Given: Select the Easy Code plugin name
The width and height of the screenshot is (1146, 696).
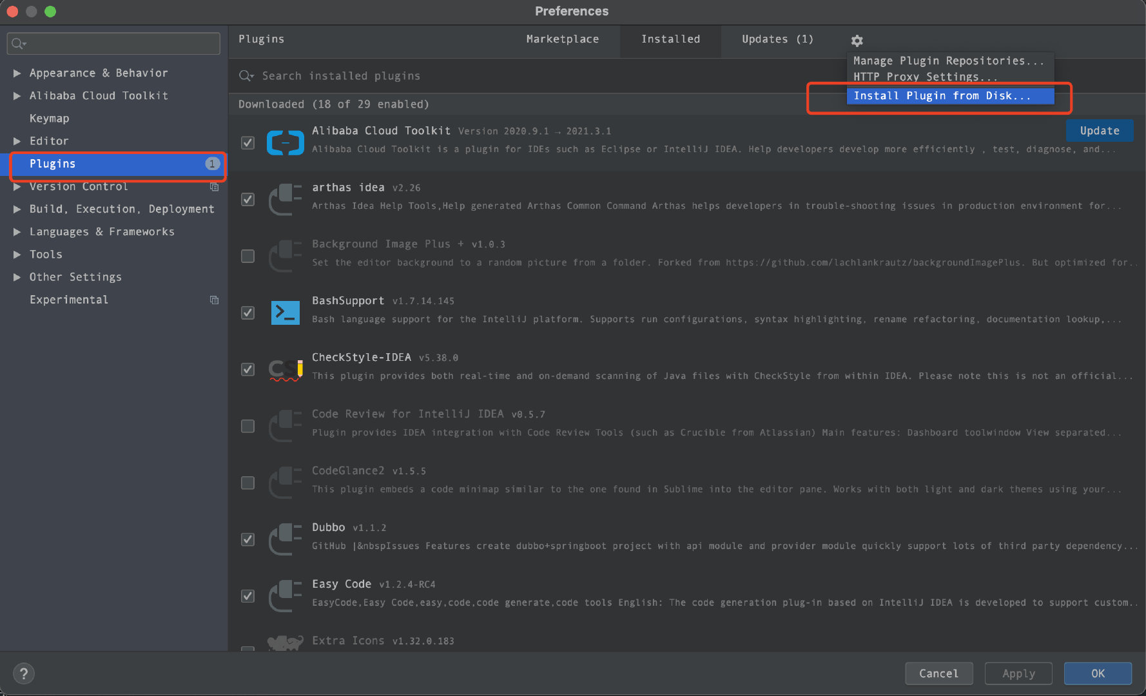Looking at the screenshot, I should click(x=342, y=585).
